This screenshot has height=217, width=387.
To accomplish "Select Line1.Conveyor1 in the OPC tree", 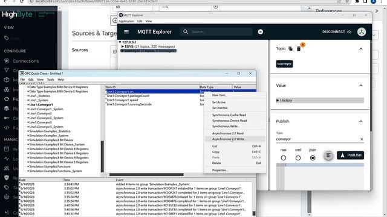I will tap(41, 104).
